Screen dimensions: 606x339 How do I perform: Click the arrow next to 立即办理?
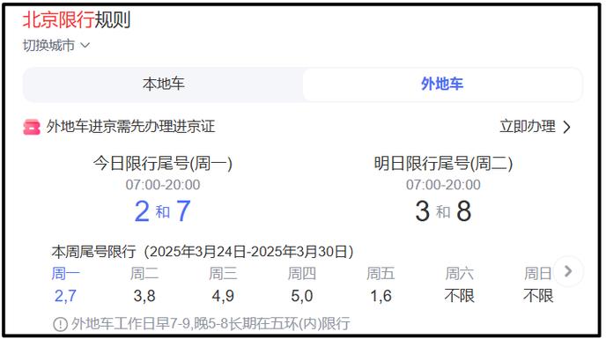(566, 127)
